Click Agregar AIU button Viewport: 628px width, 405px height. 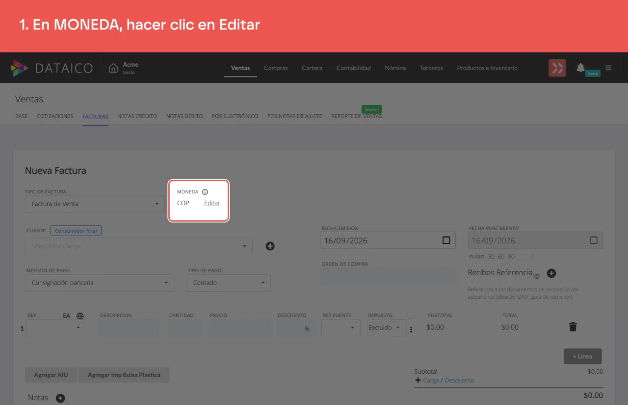click(x=51, y=375)
